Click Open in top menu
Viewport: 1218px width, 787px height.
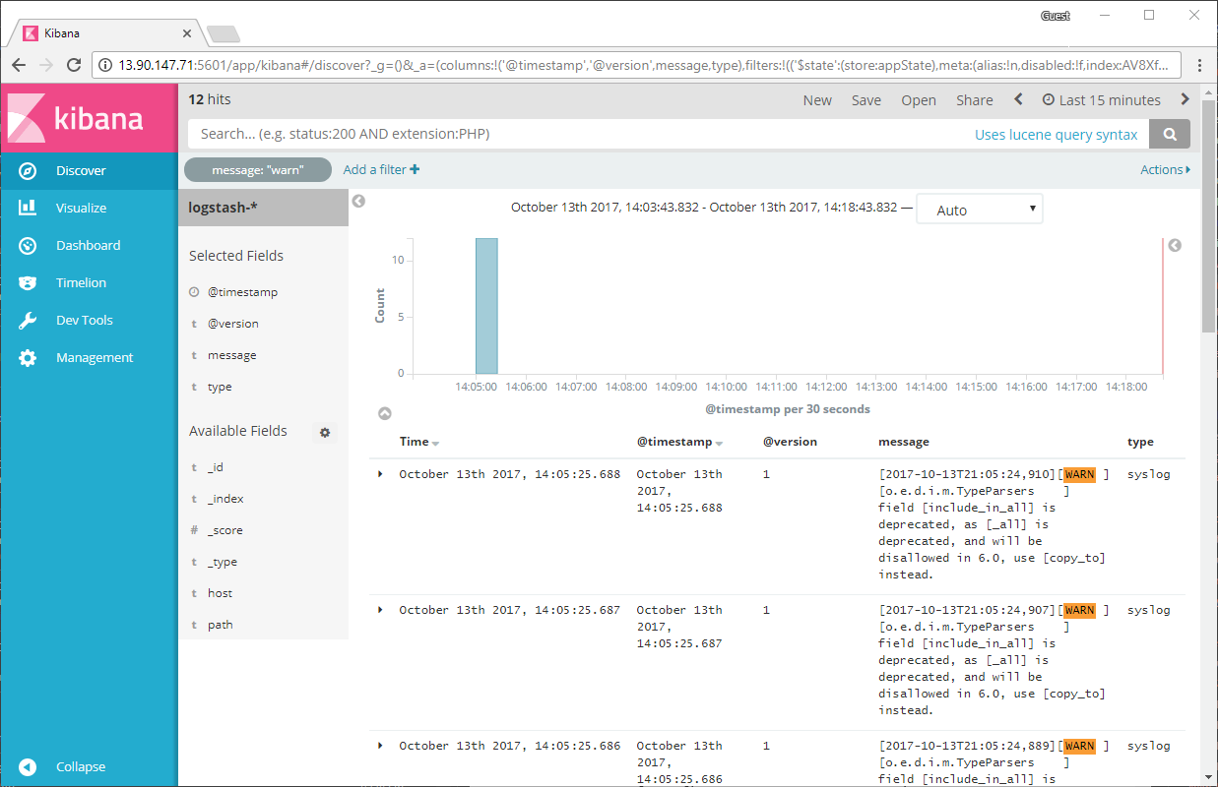[919, 100]
